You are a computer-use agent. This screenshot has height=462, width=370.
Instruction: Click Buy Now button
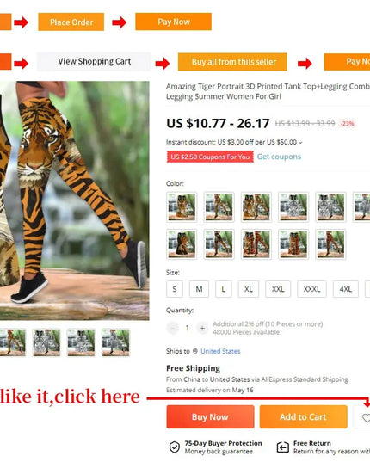coord(210,417)
